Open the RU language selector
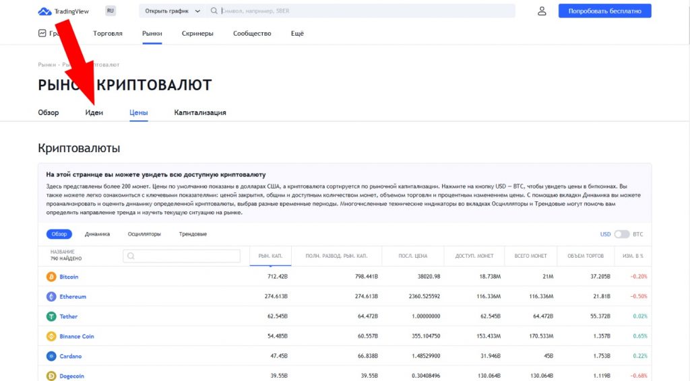The image size is (690, 381). [111, 11]
